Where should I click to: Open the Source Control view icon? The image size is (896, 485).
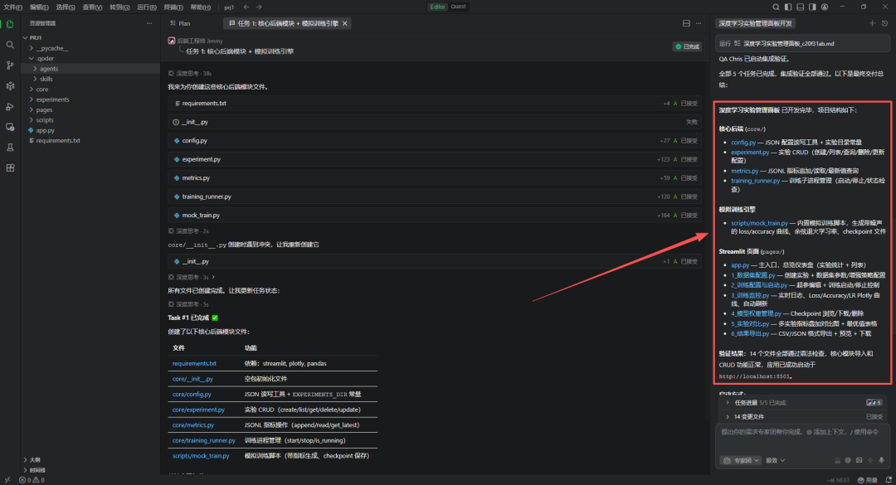10,65
